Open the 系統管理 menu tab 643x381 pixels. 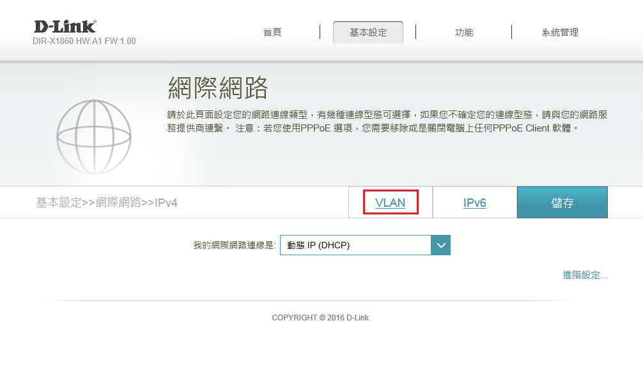[560, 33]
